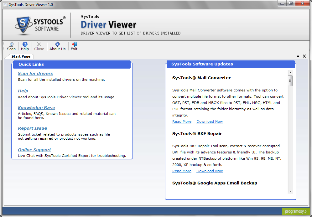Close the SysTools Driver Viewer window
Screen dimensions: 312x217
tap(302, 3)
